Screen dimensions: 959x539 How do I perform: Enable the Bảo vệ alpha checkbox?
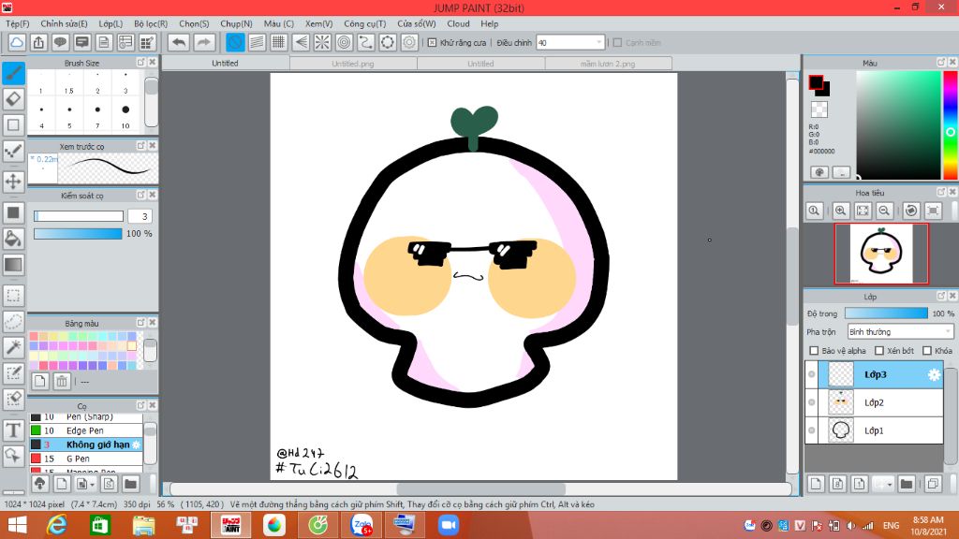[814, 351]
